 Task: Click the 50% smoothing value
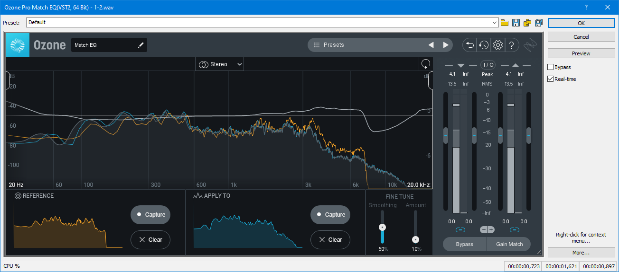[383, 249]
